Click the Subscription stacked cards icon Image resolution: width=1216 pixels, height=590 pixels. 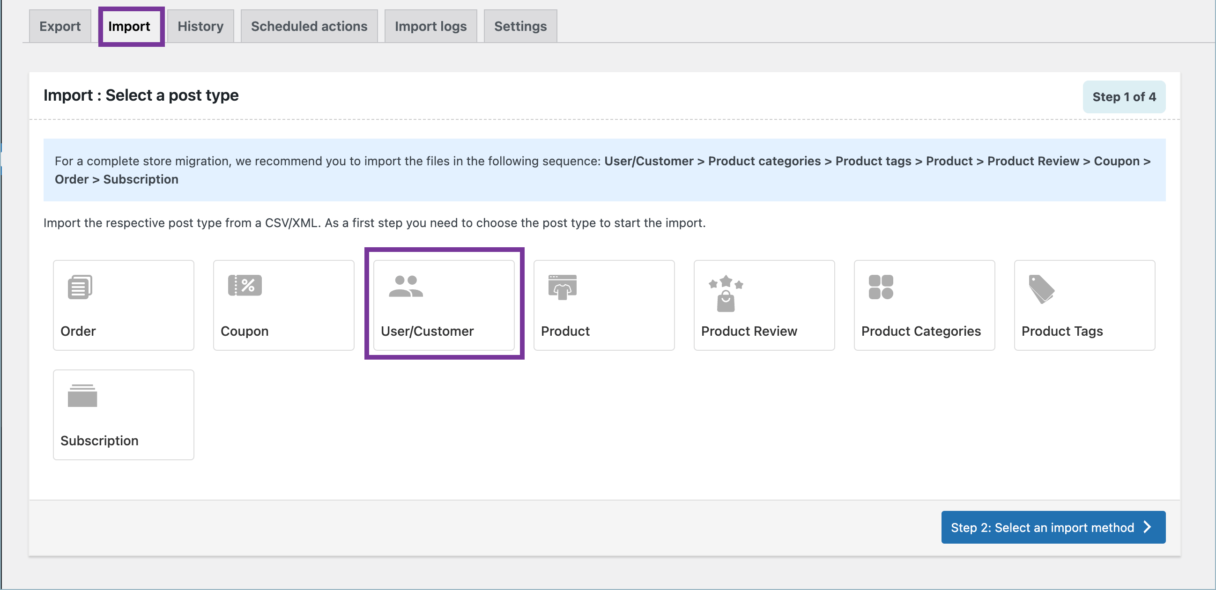coord(82,396)
